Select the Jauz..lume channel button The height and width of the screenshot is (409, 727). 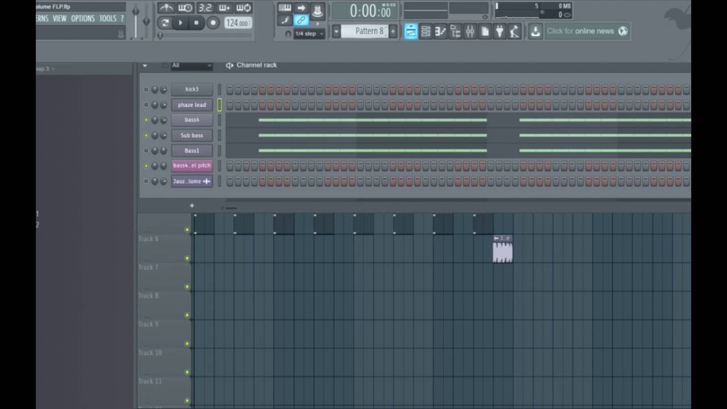(192, 181)
